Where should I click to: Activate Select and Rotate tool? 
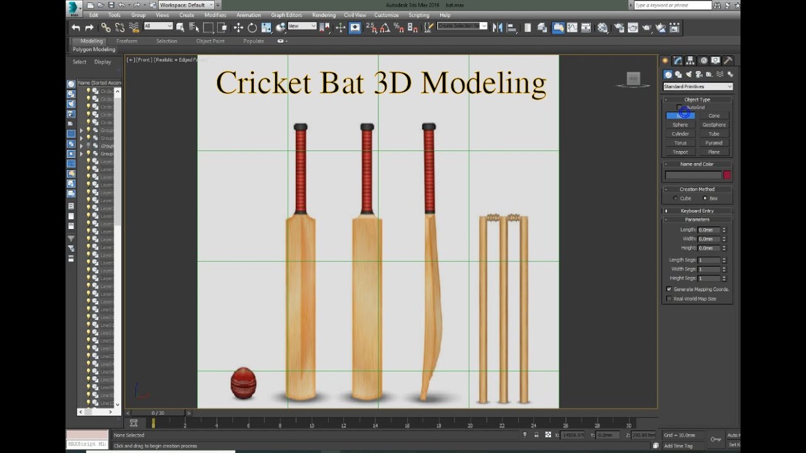click(252, 28)
